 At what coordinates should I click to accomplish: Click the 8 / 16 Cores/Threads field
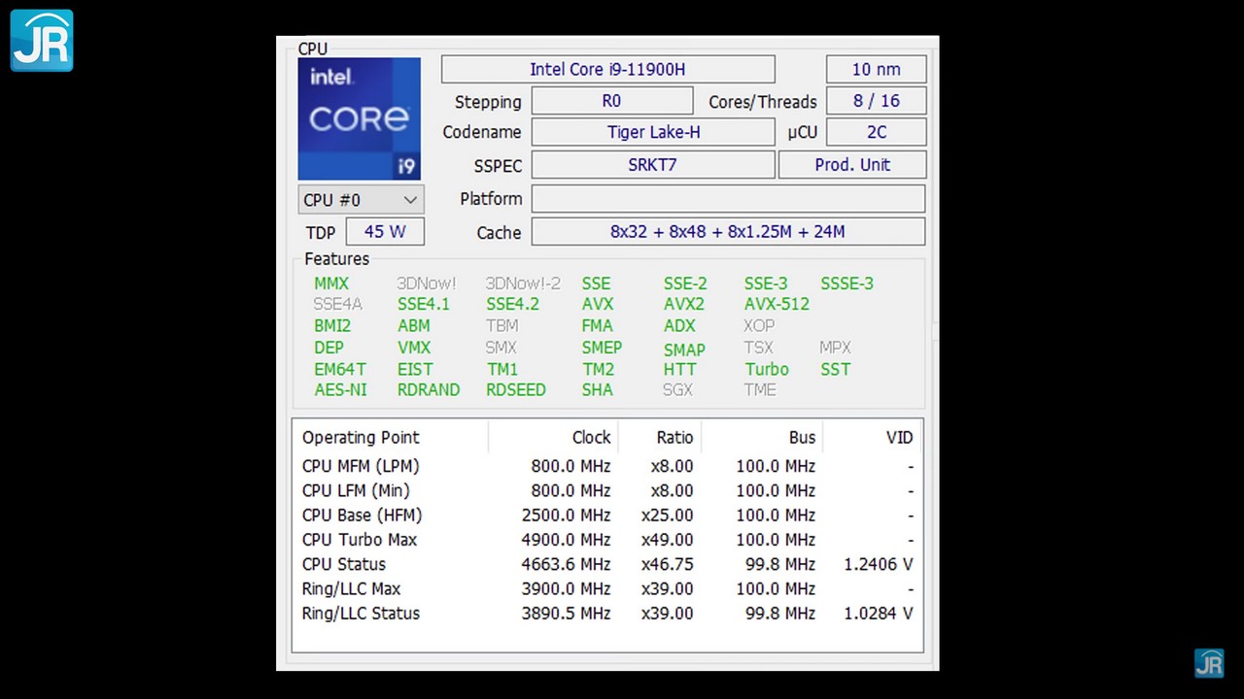(876, 101)
